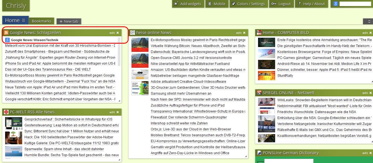373x163 pixels.
Task: Open 'Zukunft des Smartphones - Biegsam und flexibel'
Action: pos(57,51)
